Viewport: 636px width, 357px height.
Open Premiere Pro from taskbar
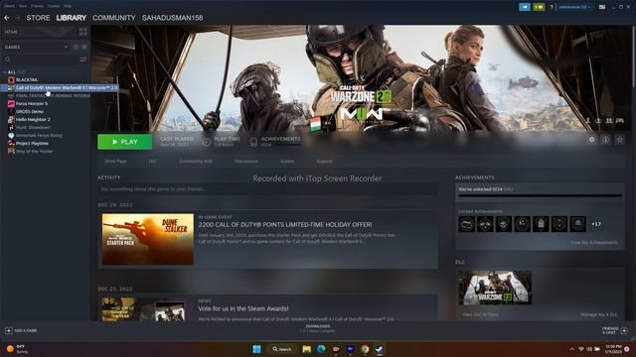tap(351, 349)
